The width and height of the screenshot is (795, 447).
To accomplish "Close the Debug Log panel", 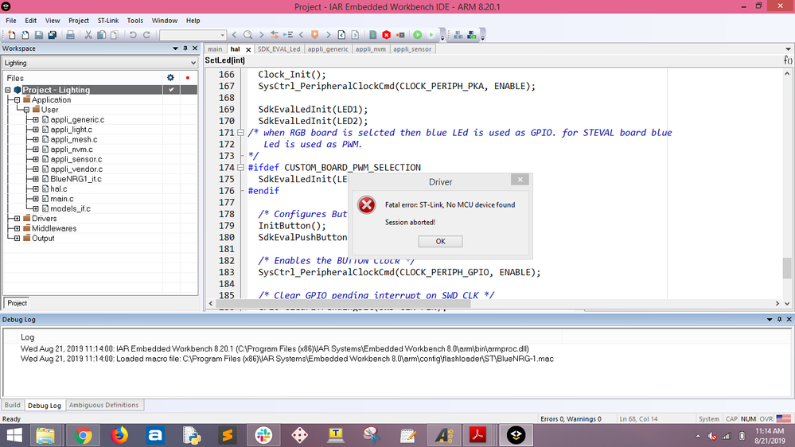I will 789,319.
